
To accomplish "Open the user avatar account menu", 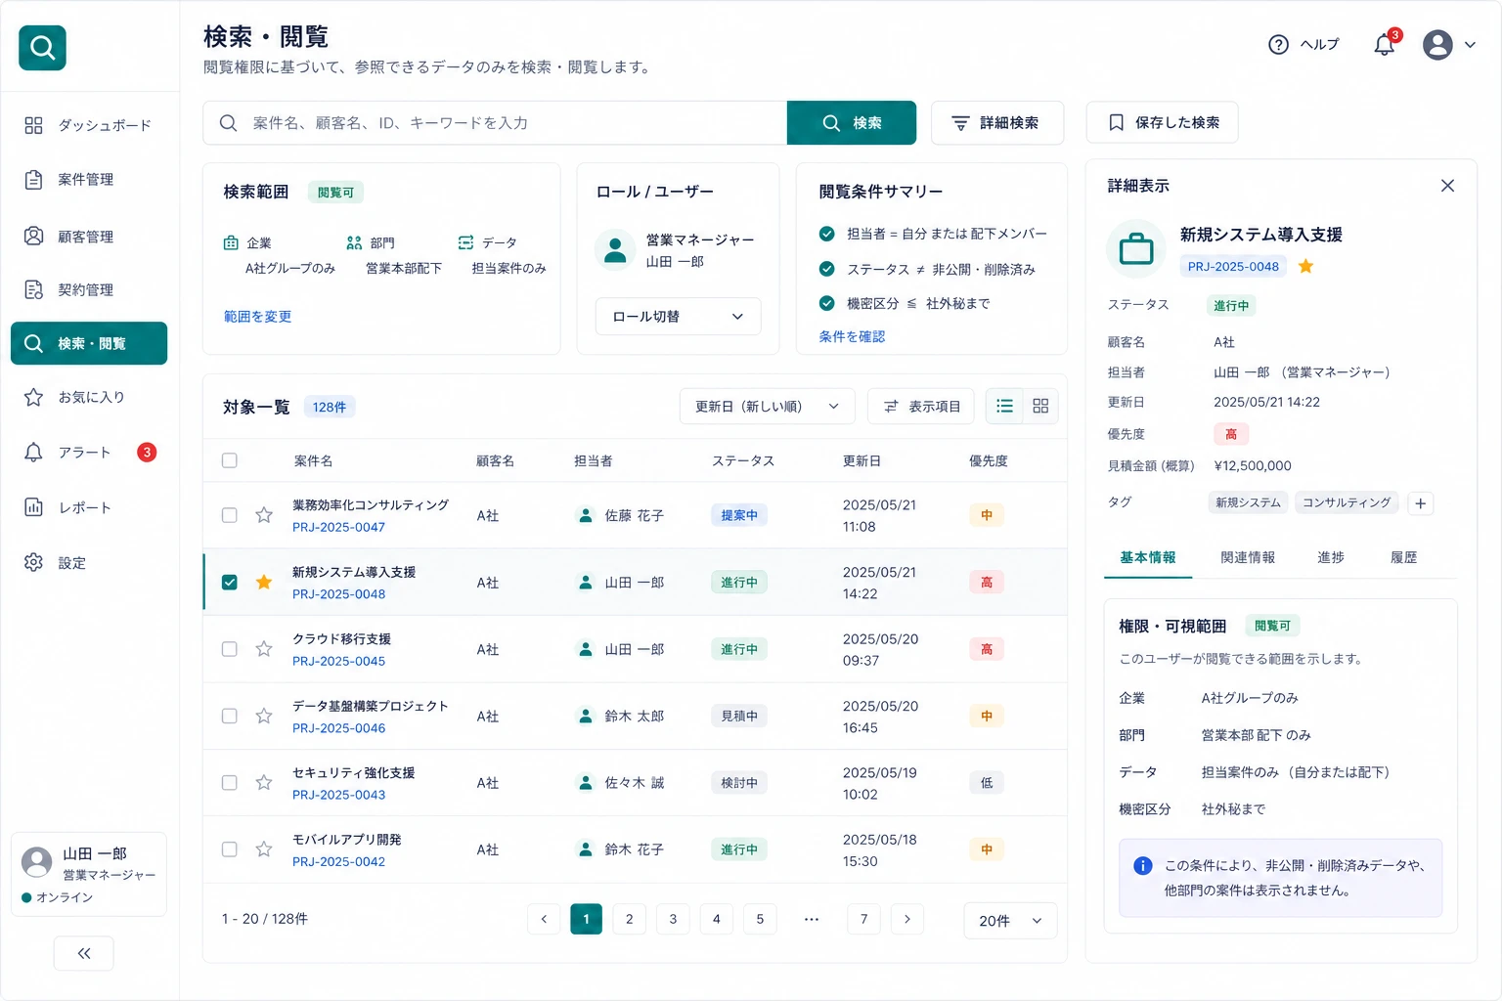I will point(1437,44).
